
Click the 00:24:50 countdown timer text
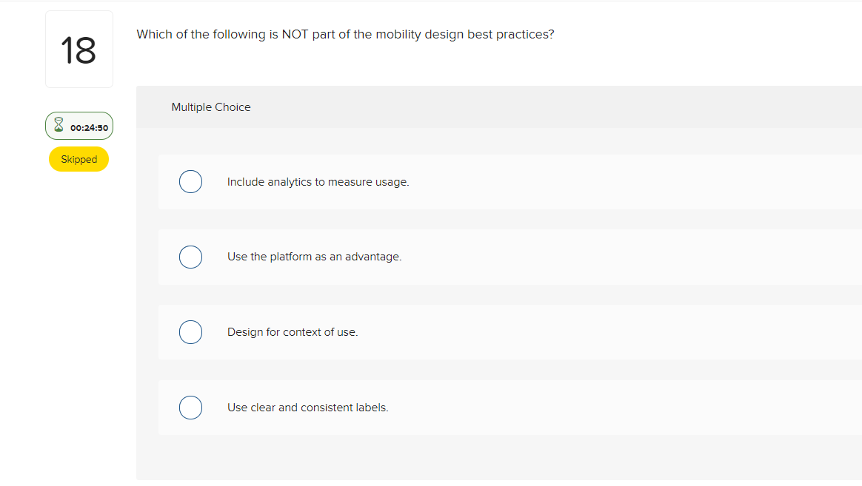pos(89,128)
